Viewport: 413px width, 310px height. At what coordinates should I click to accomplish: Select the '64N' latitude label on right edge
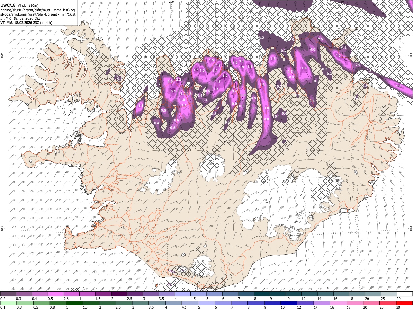(411, 228)
